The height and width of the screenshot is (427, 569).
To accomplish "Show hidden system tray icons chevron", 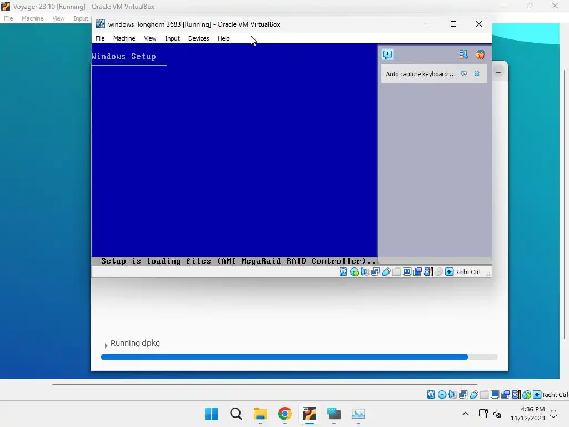I will pyautogui.click(x=466, y=414).
